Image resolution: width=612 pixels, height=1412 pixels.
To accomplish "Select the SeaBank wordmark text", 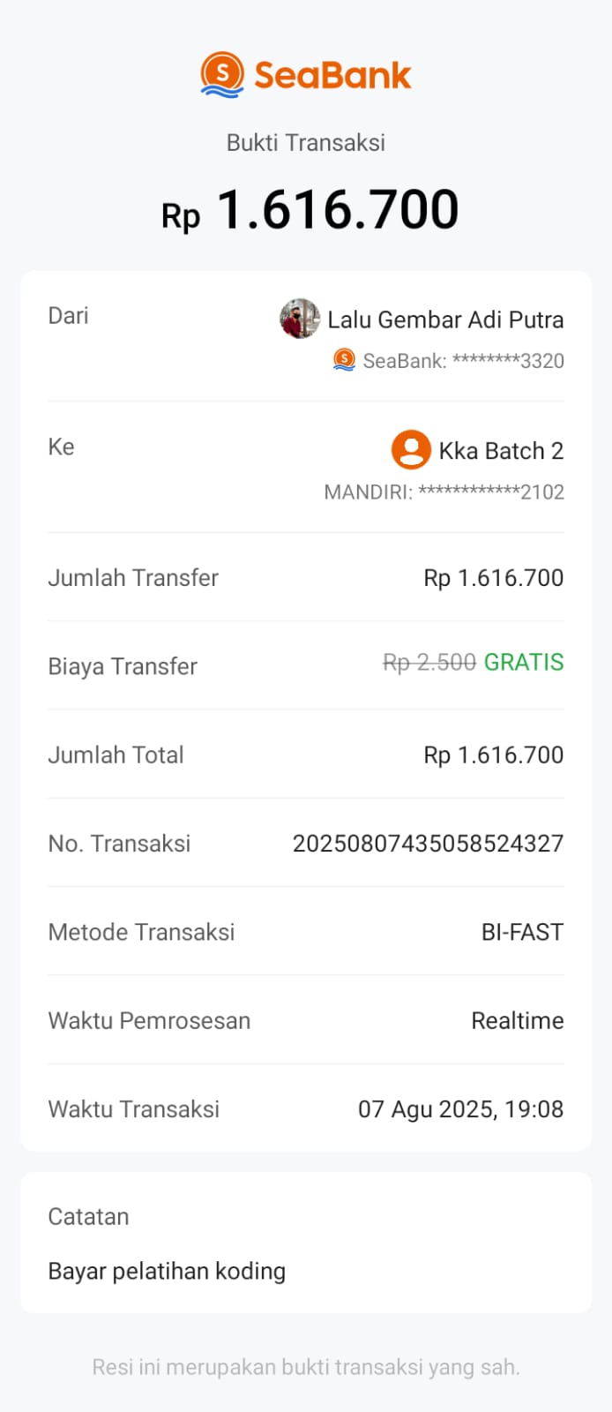I will pos(332,75).
